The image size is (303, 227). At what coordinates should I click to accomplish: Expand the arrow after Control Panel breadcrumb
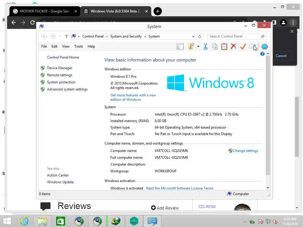coord(107,36)
